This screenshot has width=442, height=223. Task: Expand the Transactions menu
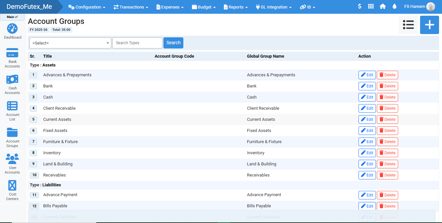tap(131, 7)
